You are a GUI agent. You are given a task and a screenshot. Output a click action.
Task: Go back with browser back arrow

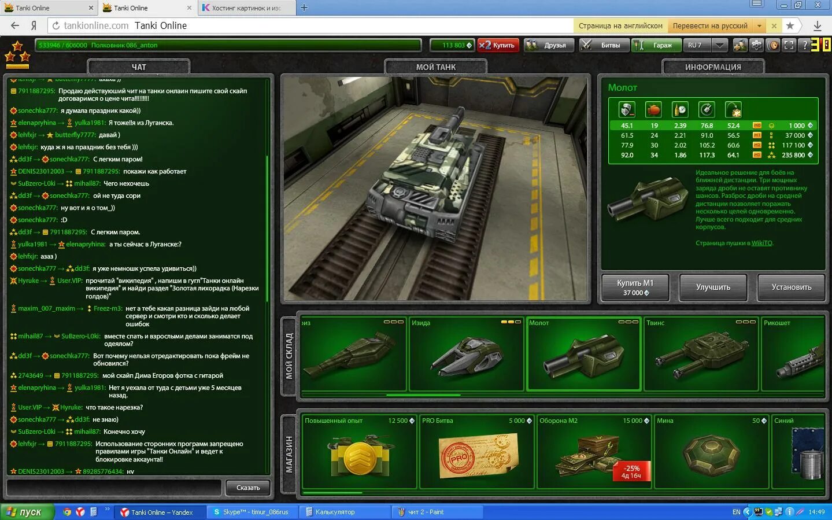click(15, 25)
